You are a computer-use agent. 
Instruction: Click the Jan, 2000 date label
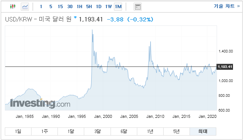coord(103,116)
